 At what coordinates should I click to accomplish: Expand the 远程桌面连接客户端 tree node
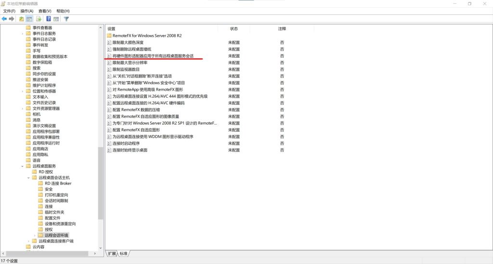(x=28, y=241)
